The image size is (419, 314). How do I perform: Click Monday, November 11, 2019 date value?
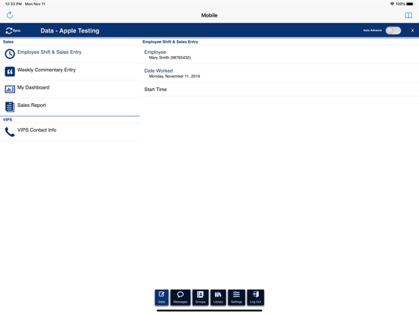click(175, 77)
